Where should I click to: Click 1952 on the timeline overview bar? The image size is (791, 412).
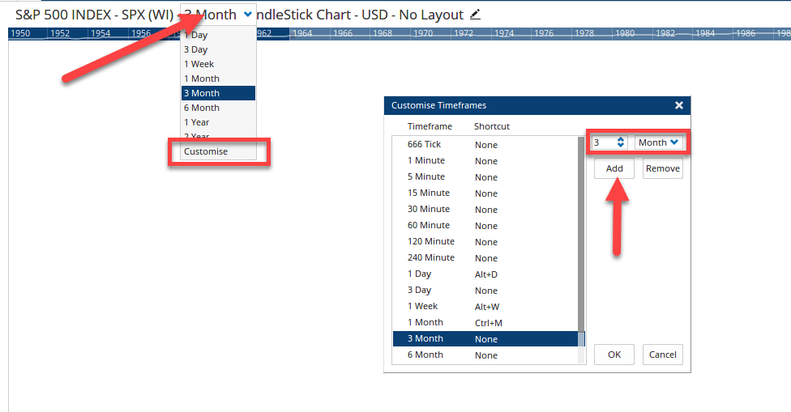click(60, 33)
